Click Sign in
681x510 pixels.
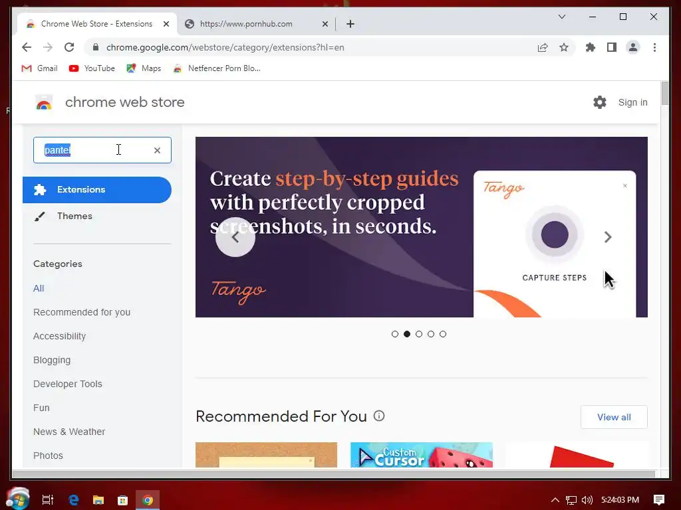pos(632,102)
